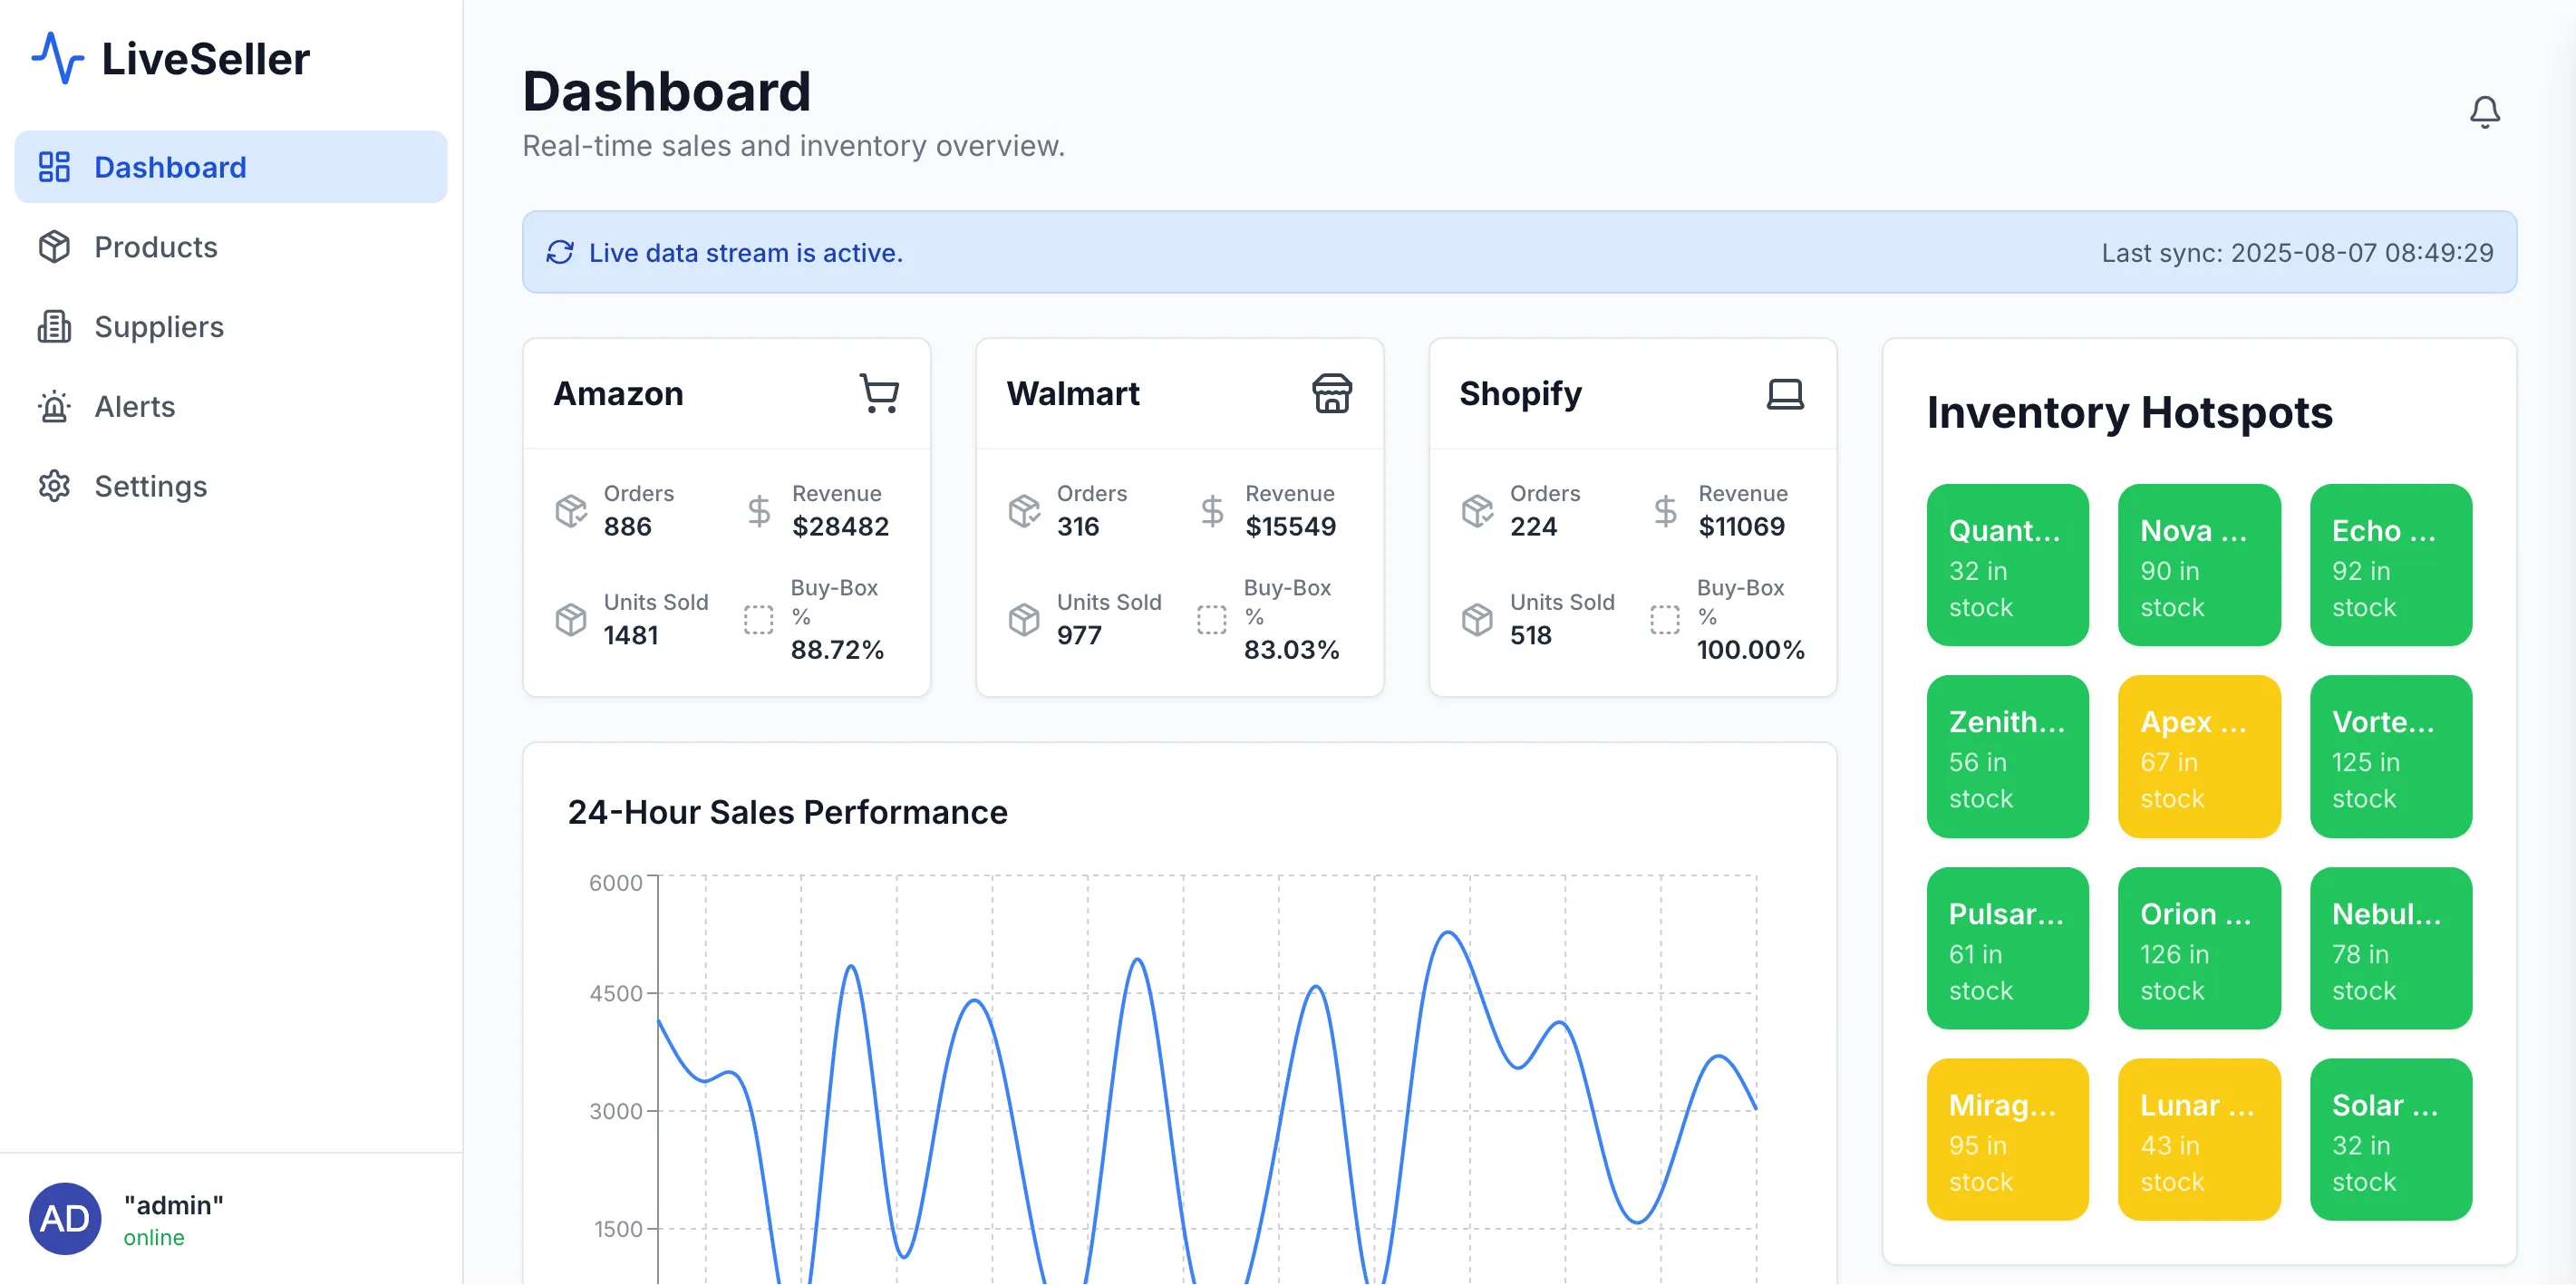2576x1285 pixels.
Task: Click the Walmart Orders package icon
Action: 1024,510
